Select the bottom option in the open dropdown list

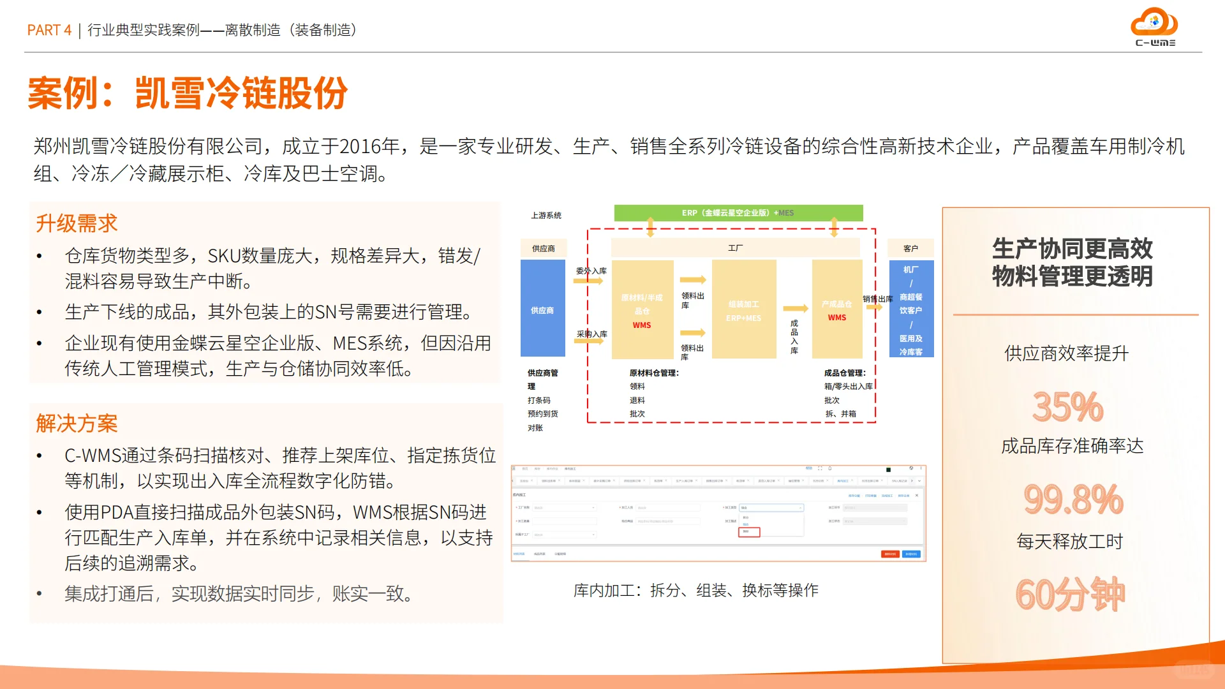749,531
